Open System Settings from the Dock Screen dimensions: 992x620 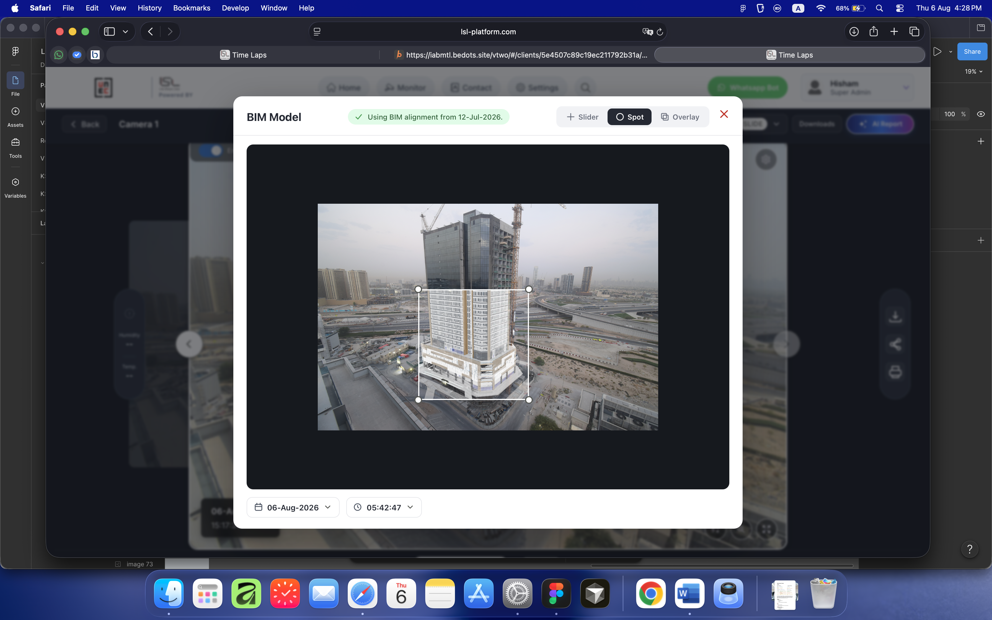(517, 593)
